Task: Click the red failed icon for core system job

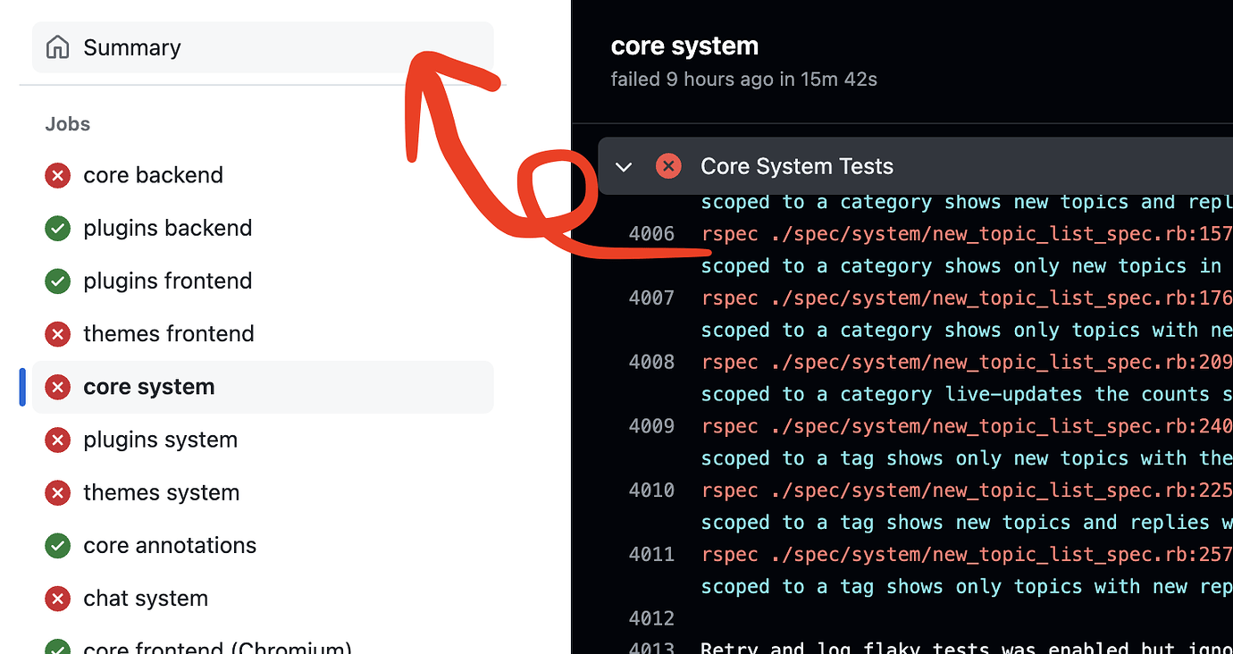Action: 58,387
